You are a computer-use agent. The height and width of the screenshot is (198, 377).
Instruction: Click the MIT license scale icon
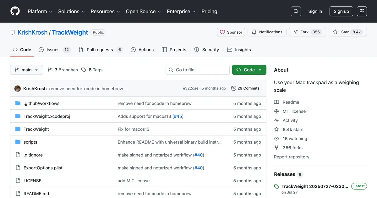pos(276,111)
